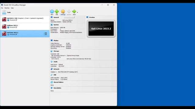Click the Kali 2023.1-VM machine icon
The height and width of the screenshot is (109, 195).
coord(4,19)
